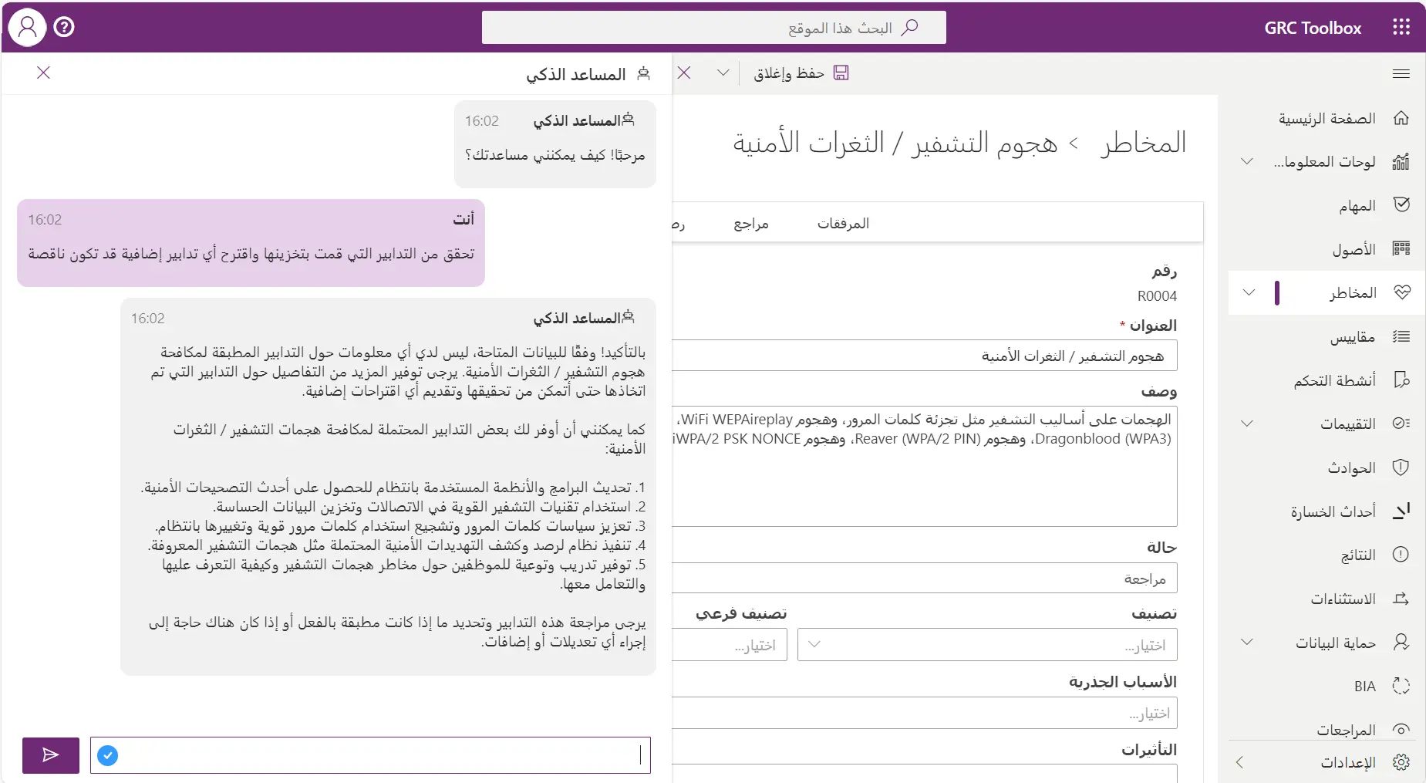Toggle the hamburger navigation menu
The width and height of the screenshot is (1426, 783).
[x=1401, y=73]
